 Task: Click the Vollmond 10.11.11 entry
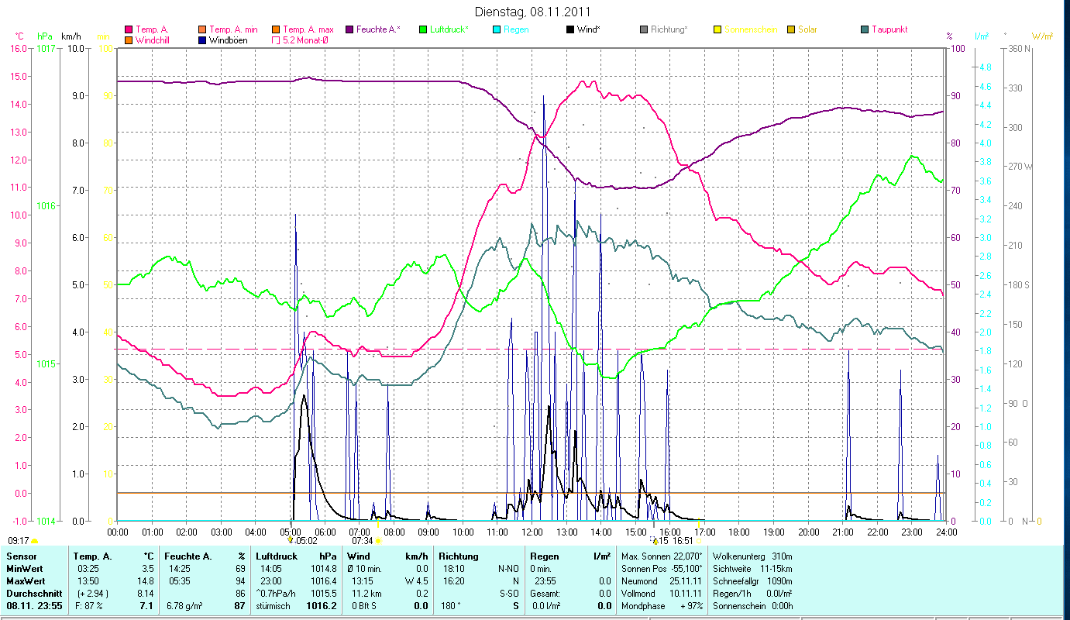pos(662,594)
